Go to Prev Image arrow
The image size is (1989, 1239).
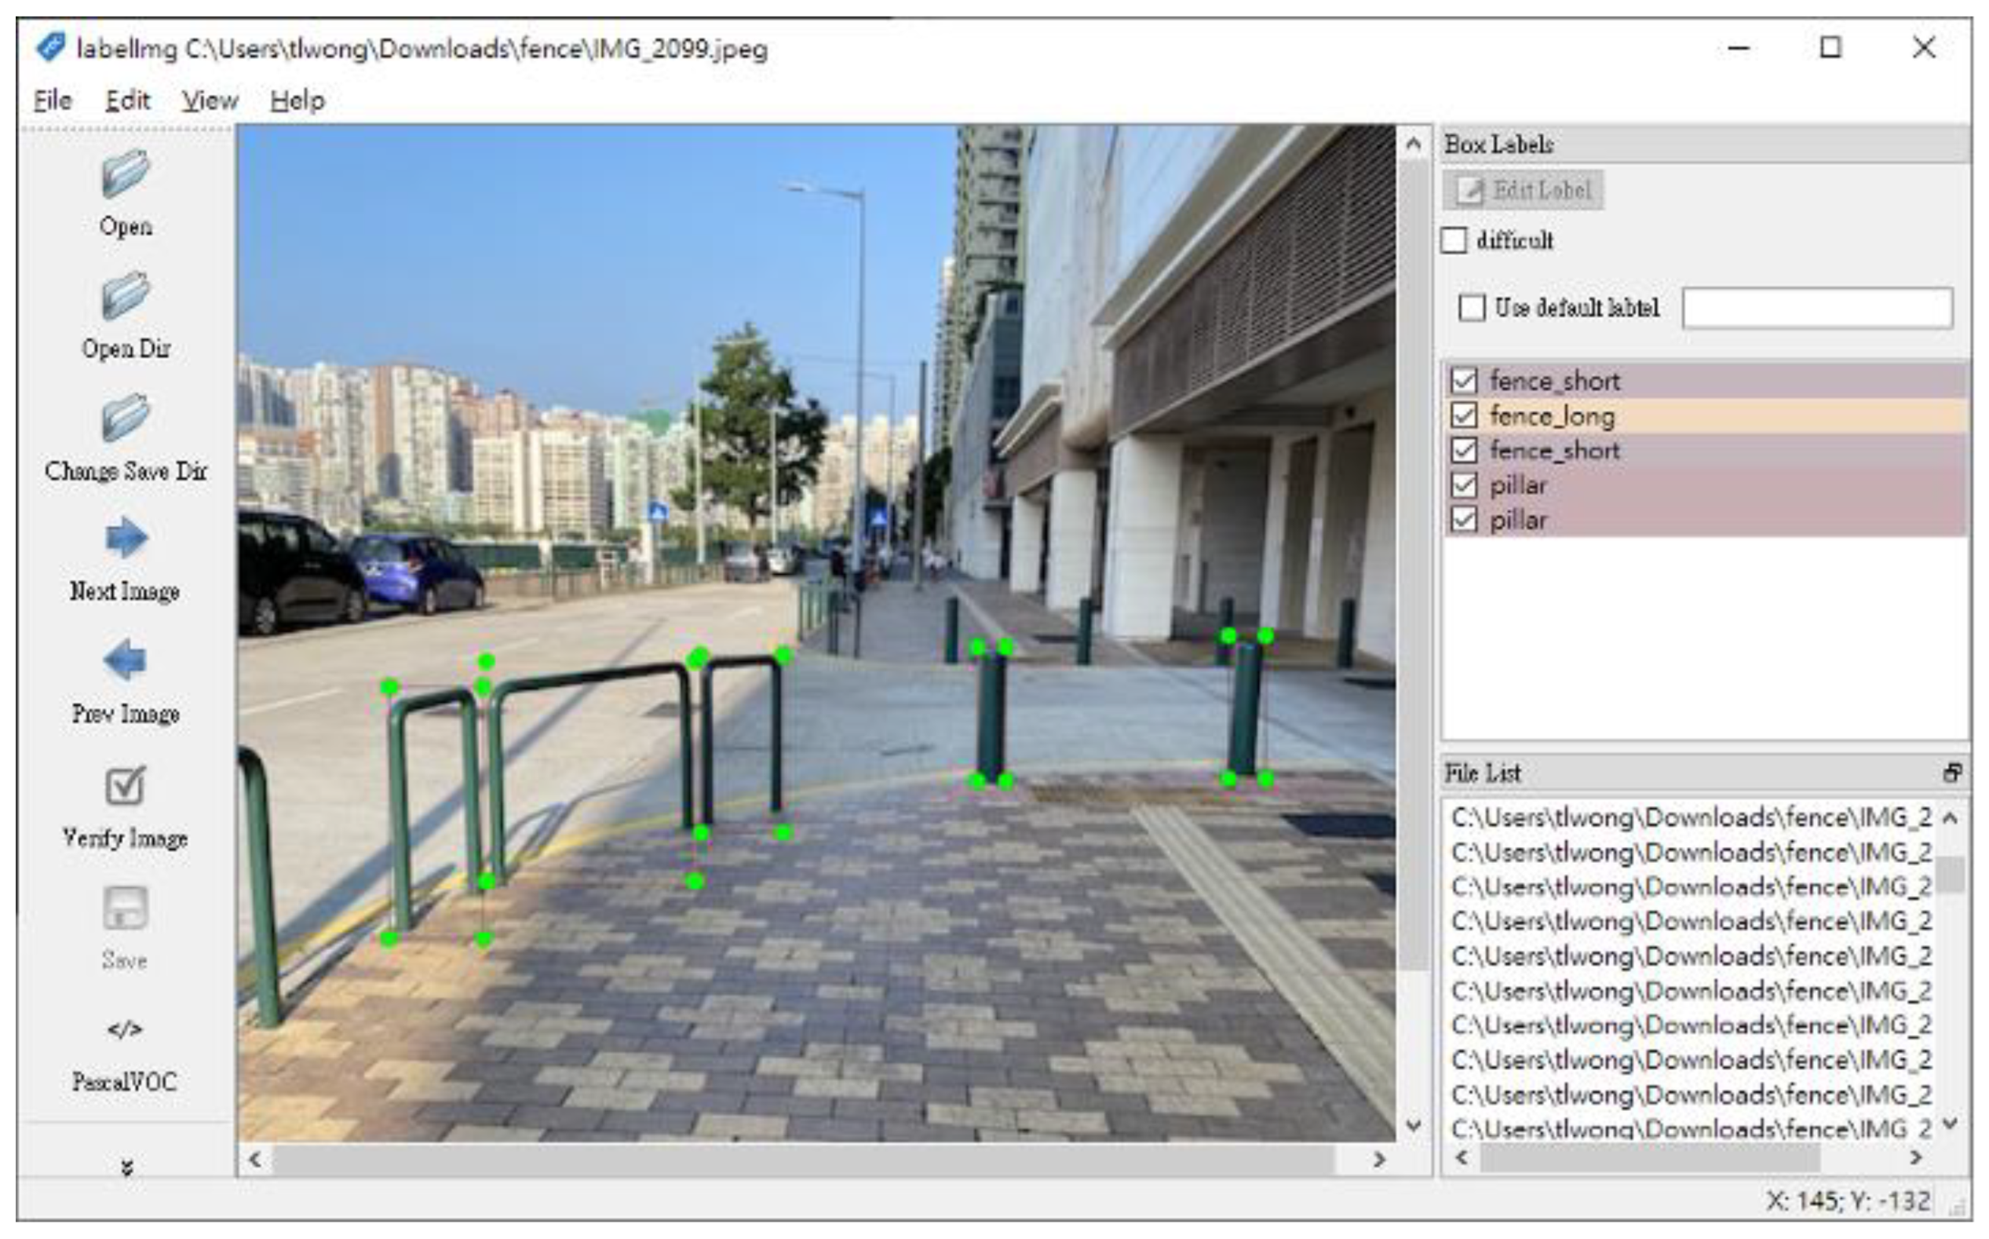[126, 660]
